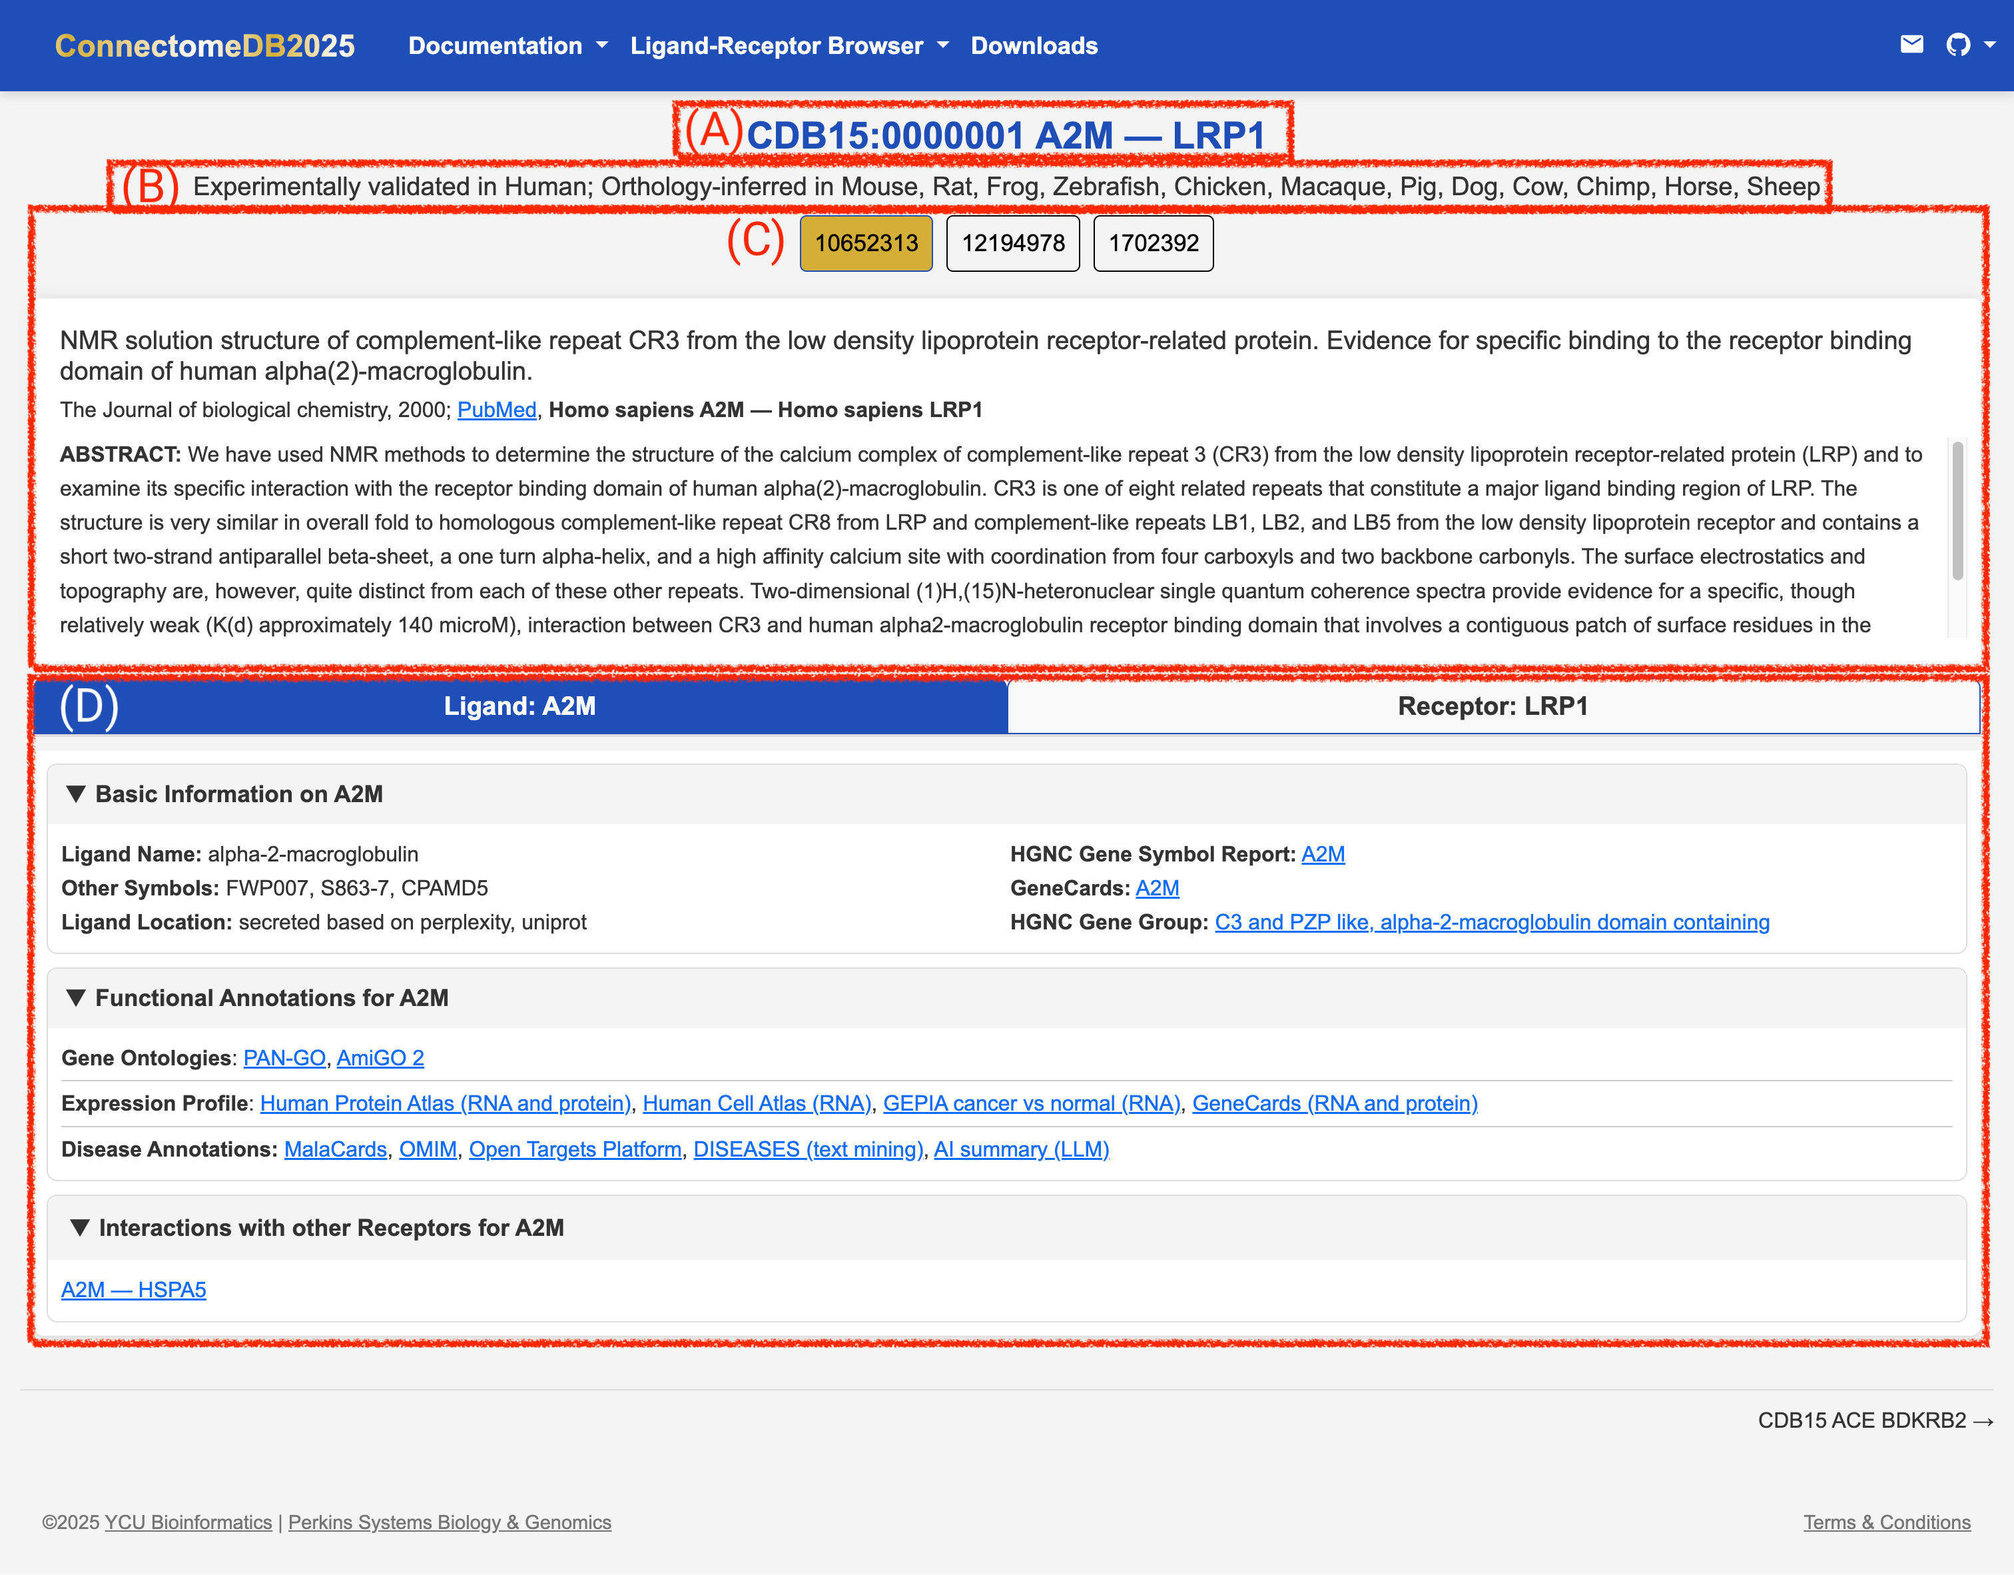The height and width of the screenshot is (1575, 2014).
Task: Open the Documentation dropdown menu
Action: pyautogui.click(x=507, y=46)
